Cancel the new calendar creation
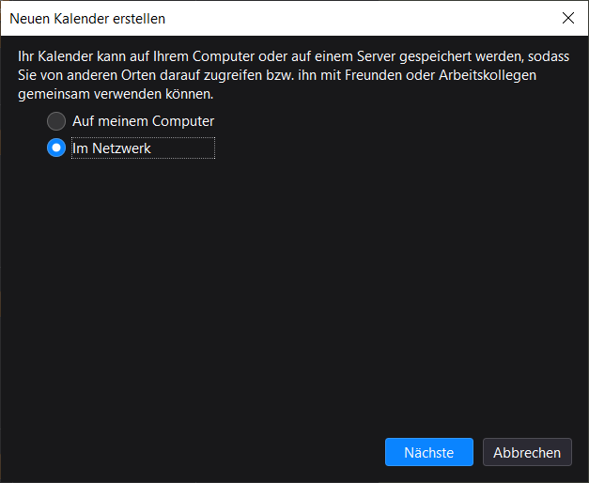 527,452
